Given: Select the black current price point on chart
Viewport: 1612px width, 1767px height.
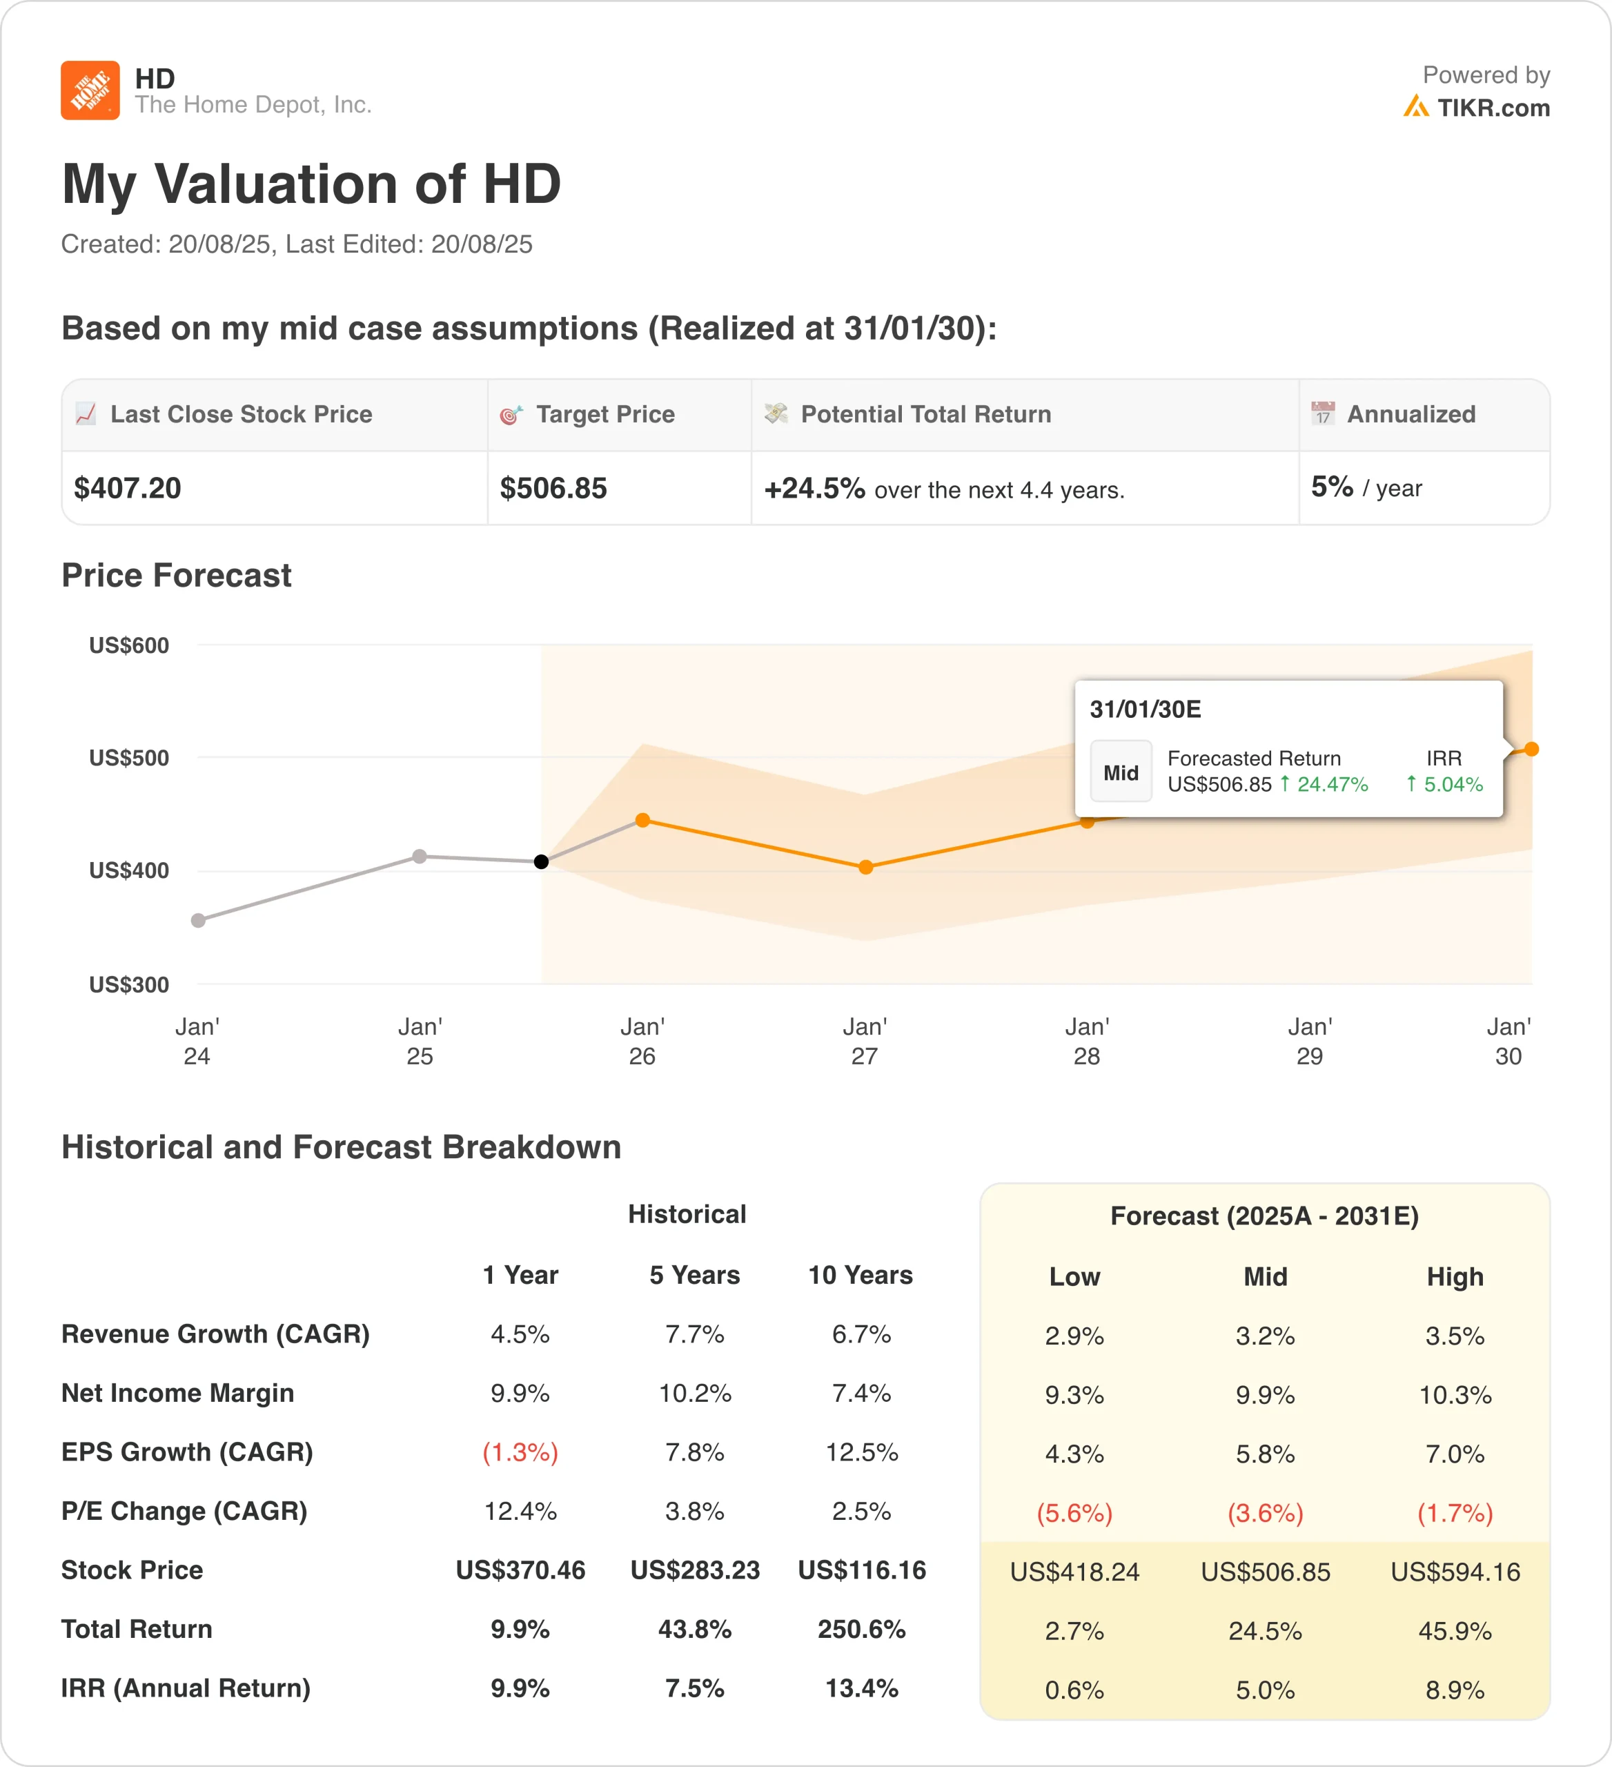Looking at the screenshot, I should (x=542, y=861).
